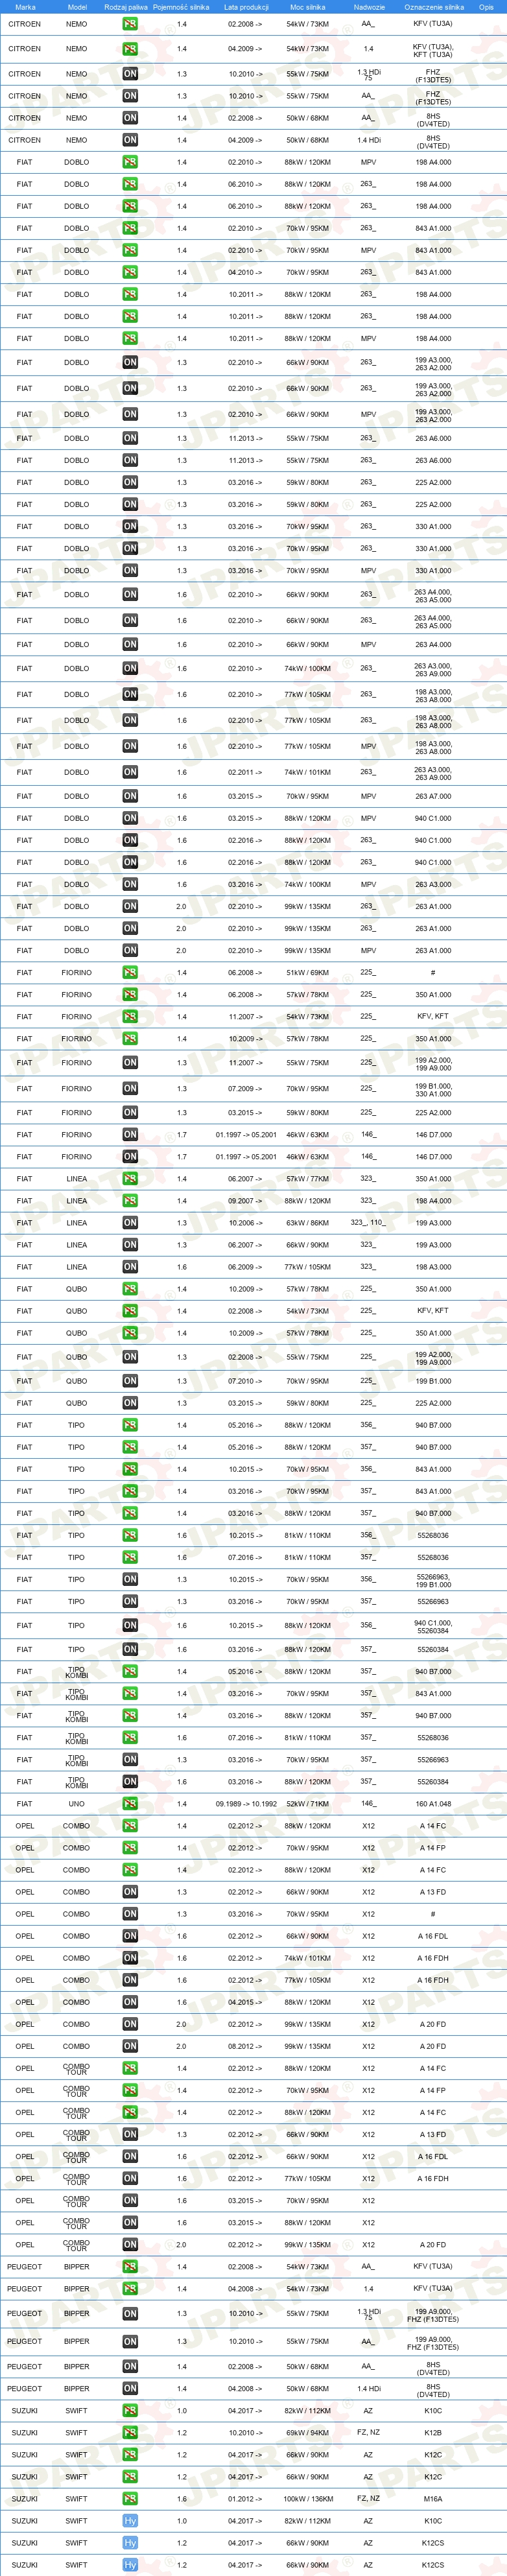This screenshot has width=507, height=2576.
Task: Click '100kW / 136KM' power cell in Swift row
Action: 308,2498
